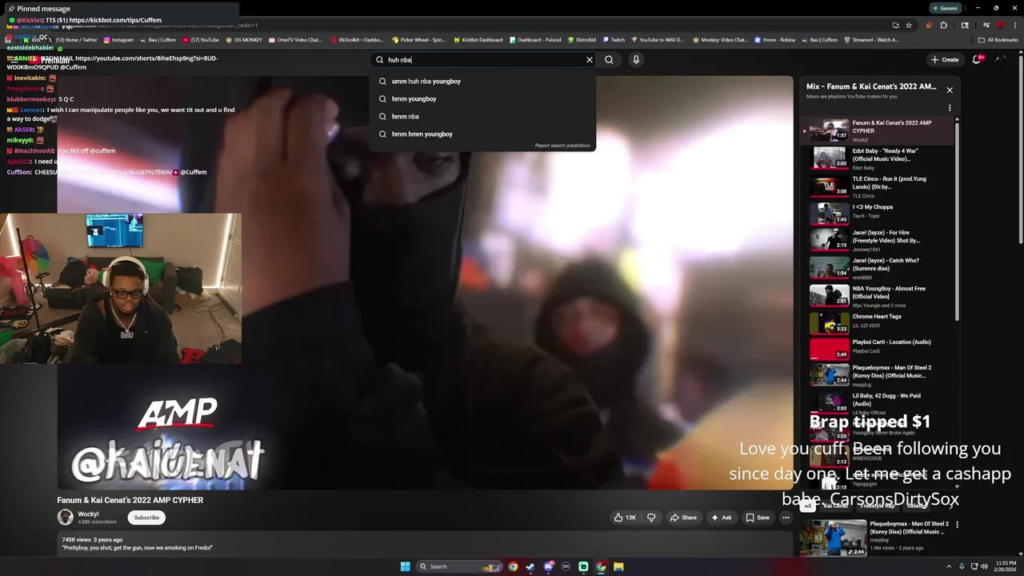1024x576 pixels.
Task: Open Steam from the taskbar
Action: [530, 566]
